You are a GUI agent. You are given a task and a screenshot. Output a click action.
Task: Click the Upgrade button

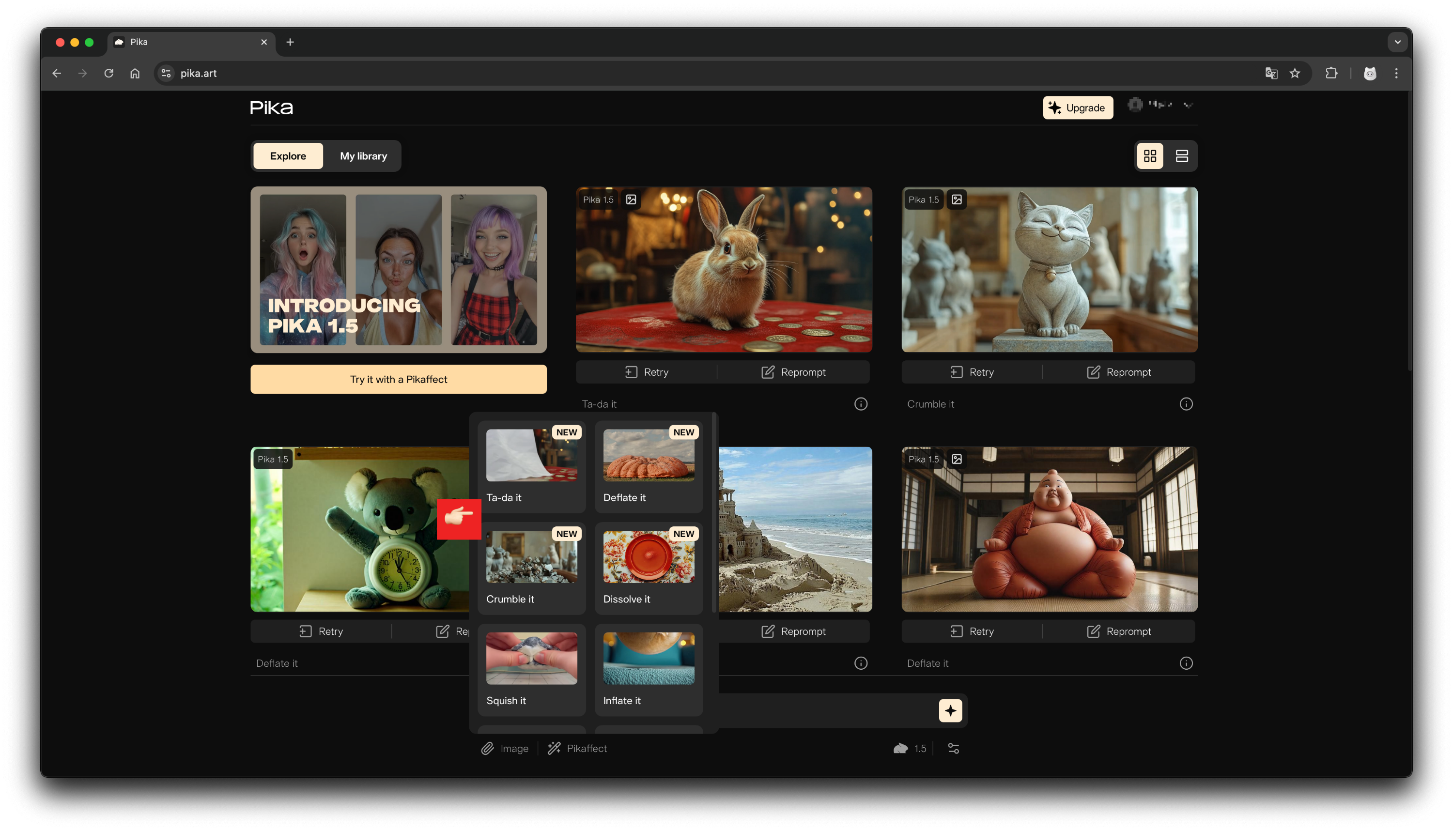pyautogui.click(x=1078, y=108)
